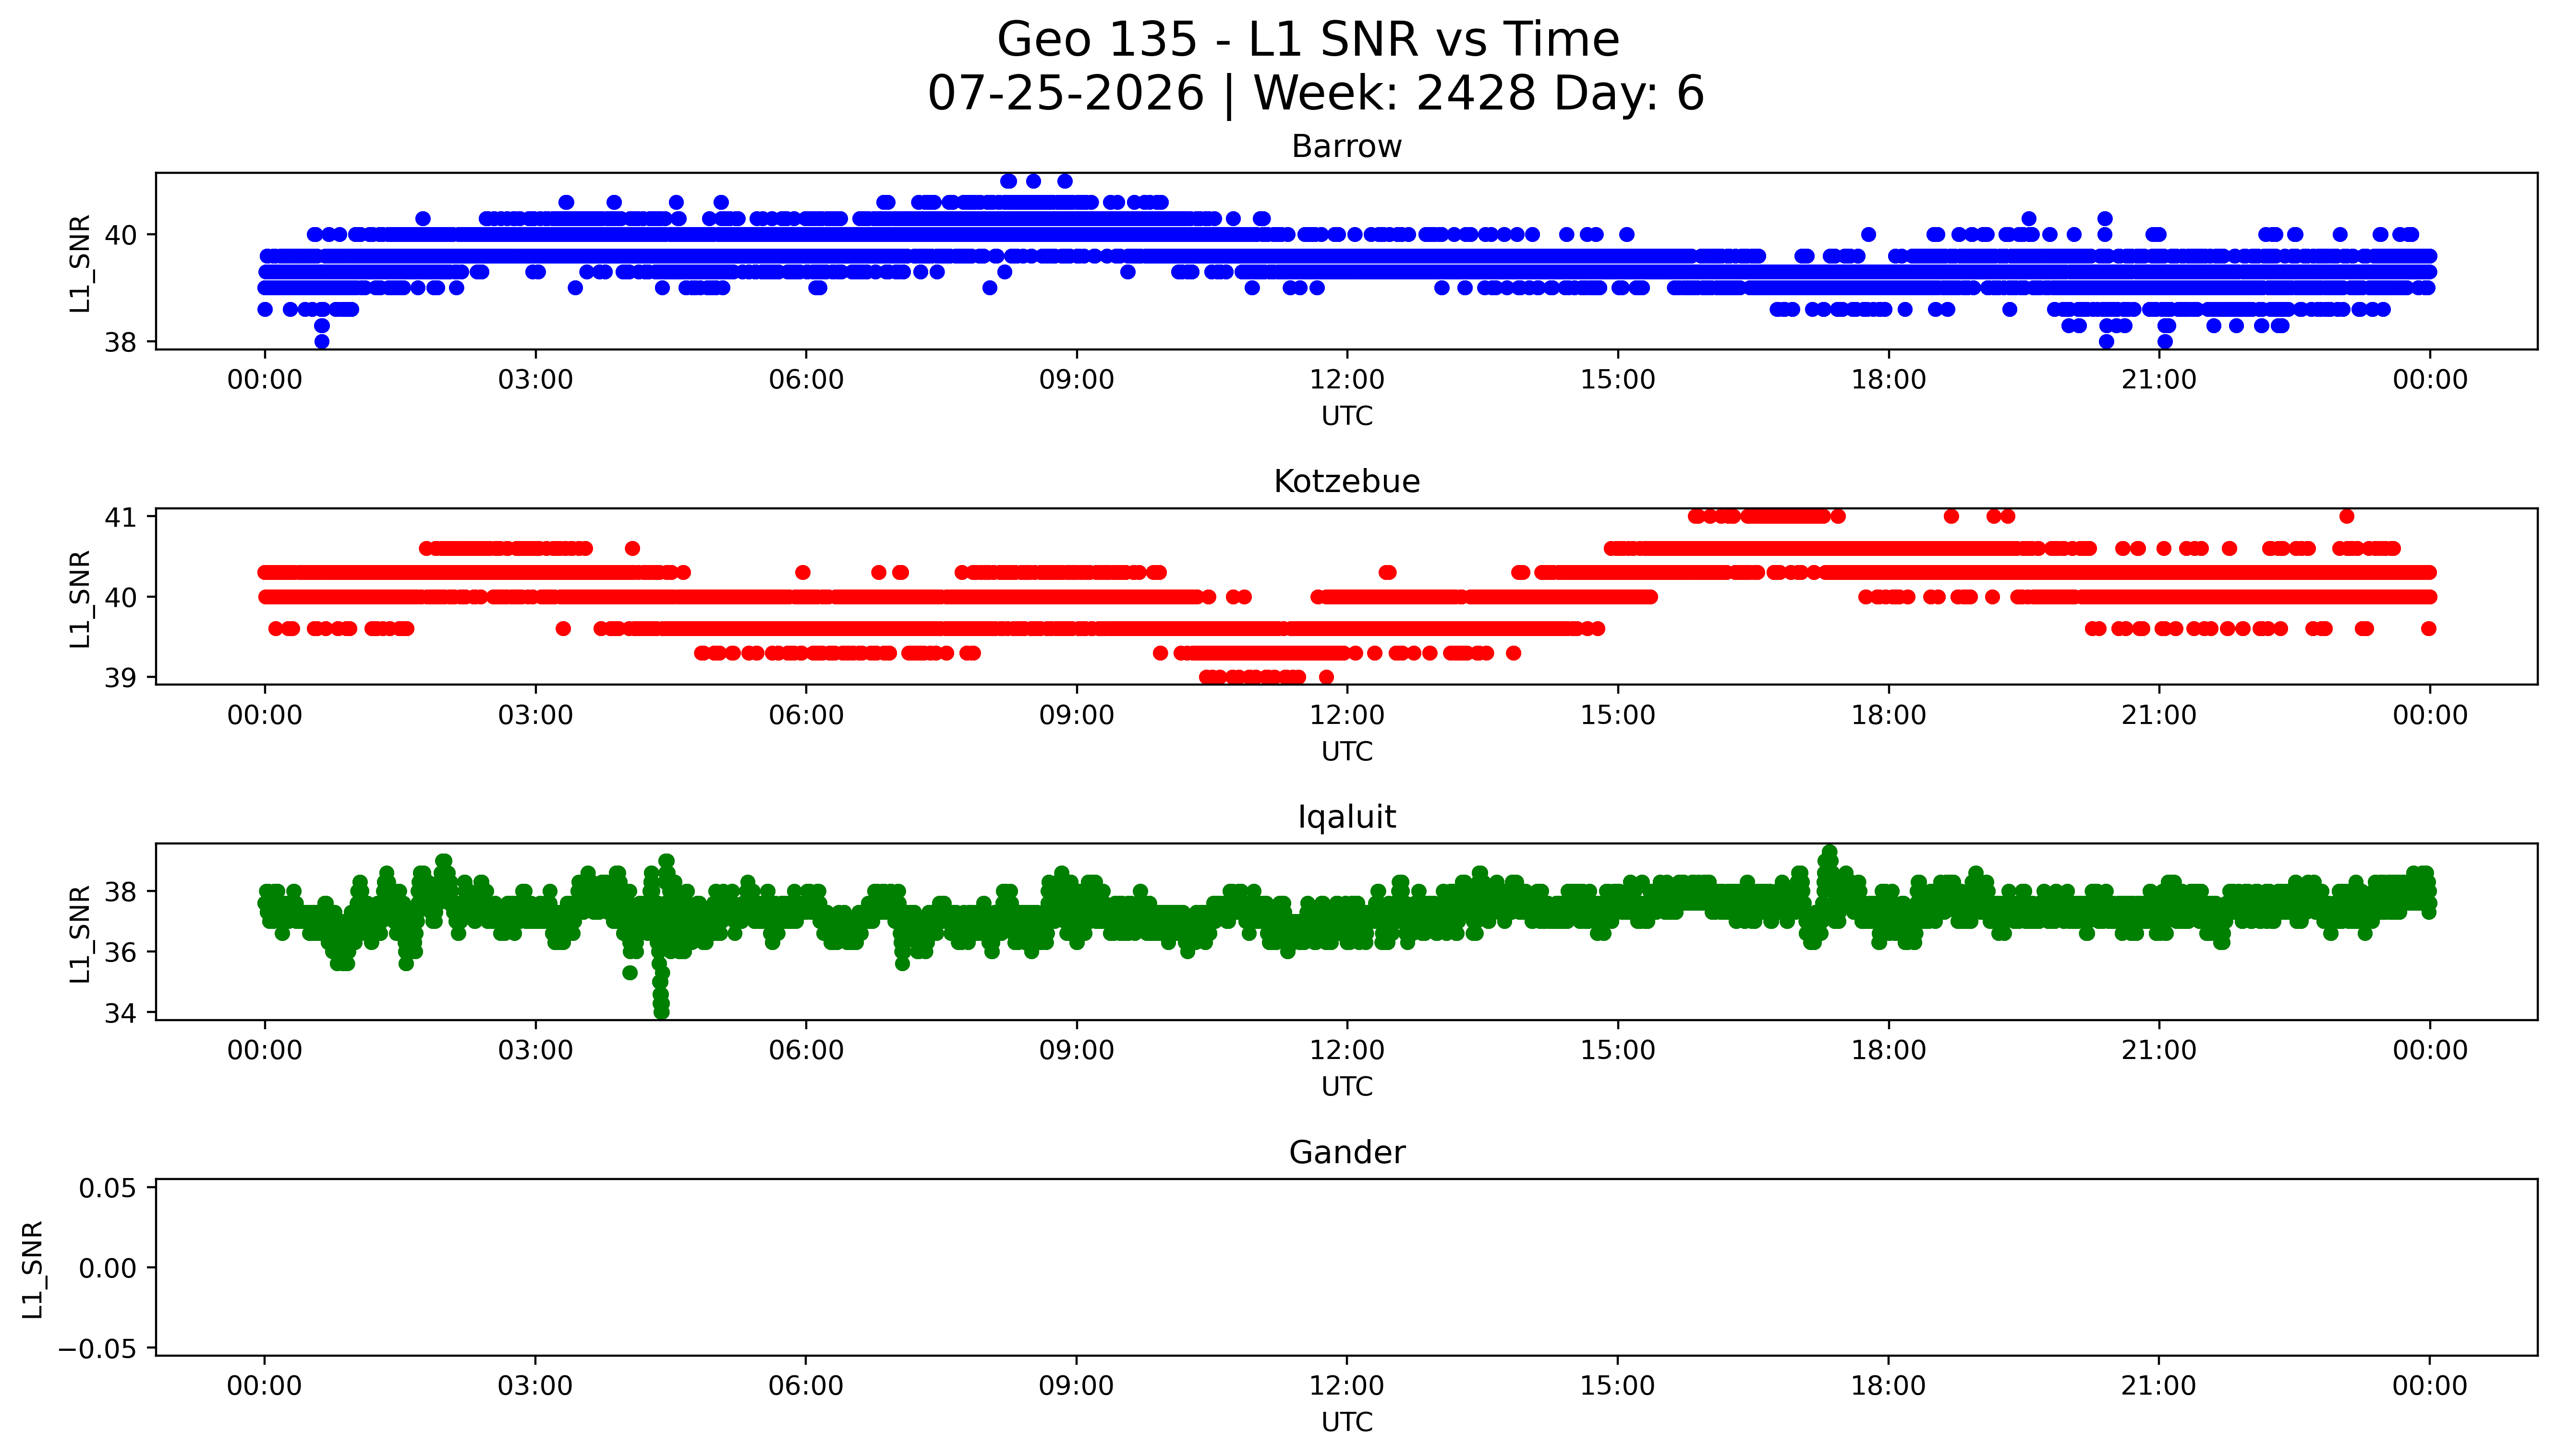Click the 0.05 y-axis tick on Gander plot

[x=108, y=1188]
